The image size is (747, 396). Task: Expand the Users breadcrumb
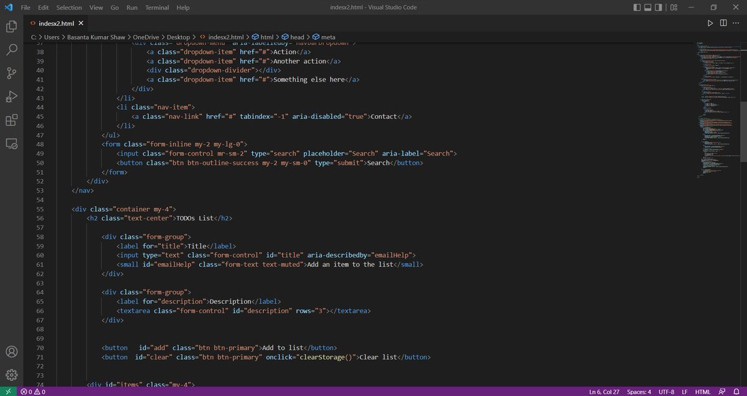coord(53,37)
